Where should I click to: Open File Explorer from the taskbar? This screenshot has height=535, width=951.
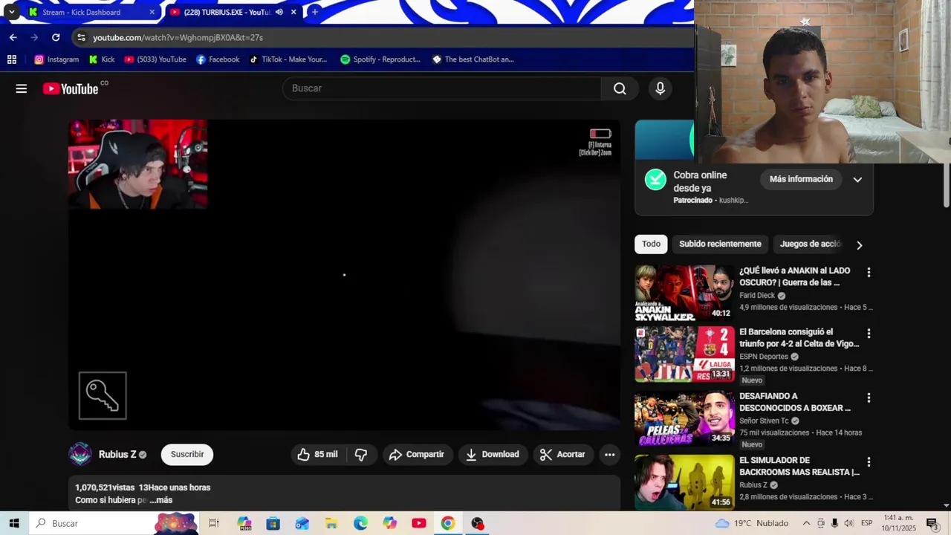point(331,523)
